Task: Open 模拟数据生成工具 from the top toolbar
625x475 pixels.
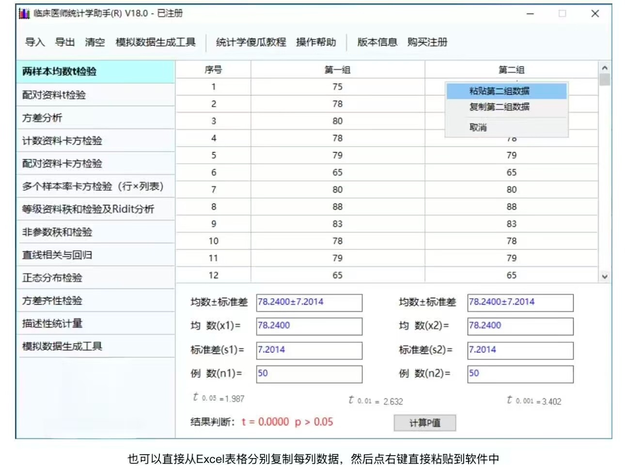Action: (156, 42)
